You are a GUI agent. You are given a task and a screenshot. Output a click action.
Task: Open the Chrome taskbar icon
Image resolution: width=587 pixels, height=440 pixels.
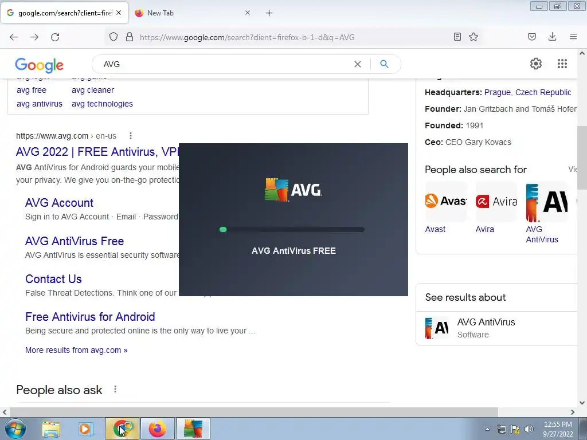122,429
